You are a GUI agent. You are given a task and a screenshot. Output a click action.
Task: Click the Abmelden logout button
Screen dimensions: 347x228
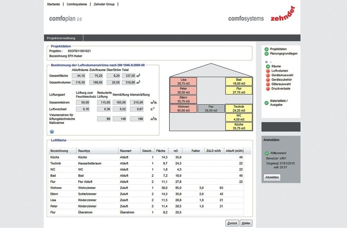(x=272, y=177)
